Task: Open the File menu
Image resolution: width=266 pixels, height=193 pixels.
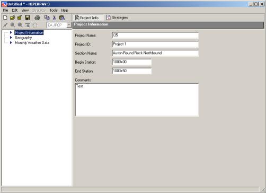Action: (x=5, y=11)
